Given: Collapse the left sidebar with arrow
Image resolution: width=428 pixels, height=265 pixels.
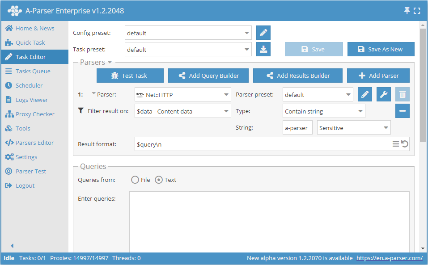Looking at the screenshot, I should [12, 245].
